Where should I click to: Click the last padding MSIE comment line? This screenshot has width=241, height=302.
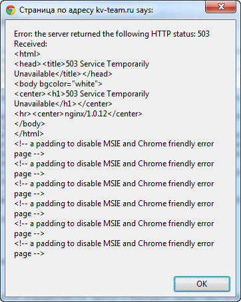tap(114, 243)
